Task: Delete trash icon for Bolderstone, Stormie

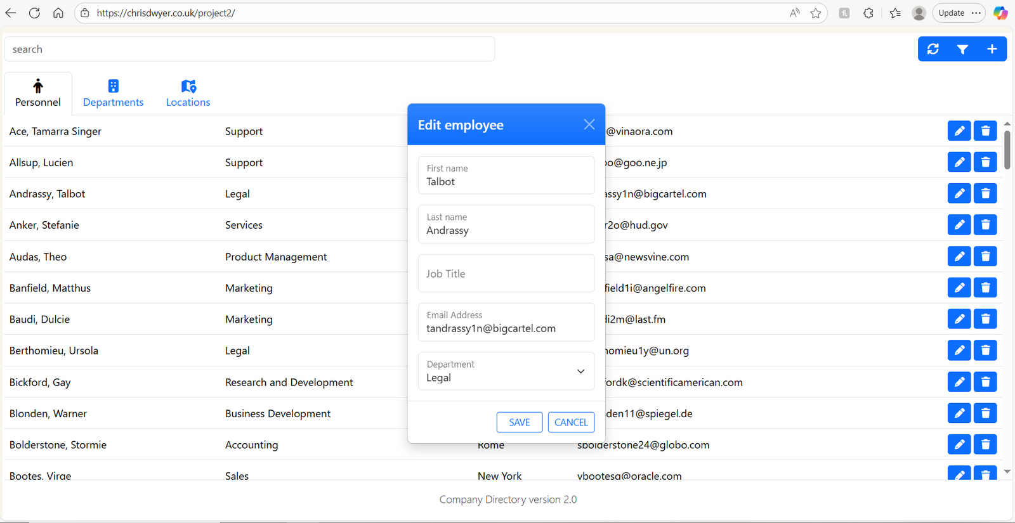Action: [985, 444]
